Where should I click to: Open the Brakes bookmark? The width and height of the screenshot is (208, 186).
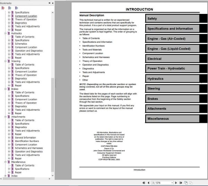pos(15,89)
